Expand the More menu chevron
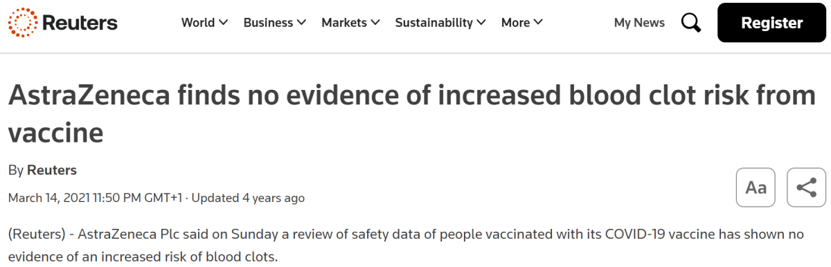The image size is (831, 267). click(538, 23)
